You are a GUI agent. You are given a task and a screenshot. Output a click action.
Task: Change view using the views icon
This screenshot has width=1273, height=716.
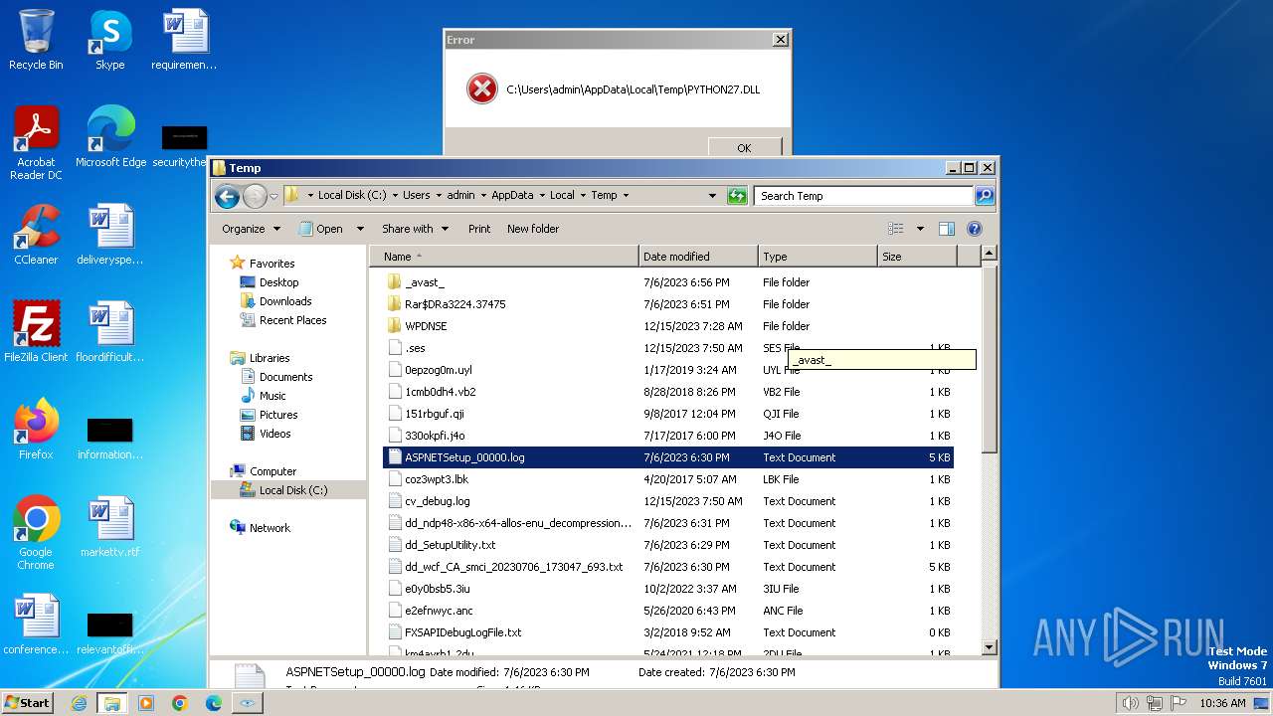(x=896, y=229)
